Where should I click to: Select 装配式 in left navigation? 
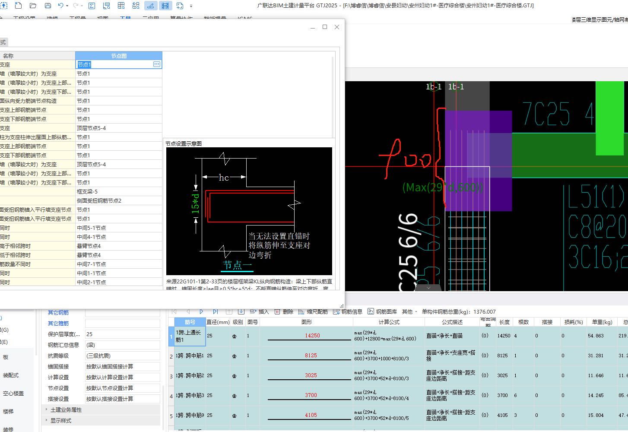(x=11, y=375)
